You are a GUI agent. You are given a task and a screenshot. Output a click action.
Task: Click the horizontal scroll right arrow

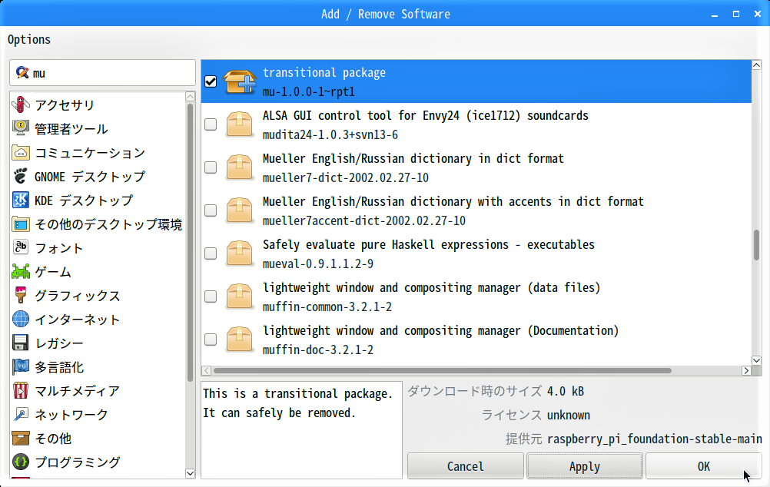point(746,371)
